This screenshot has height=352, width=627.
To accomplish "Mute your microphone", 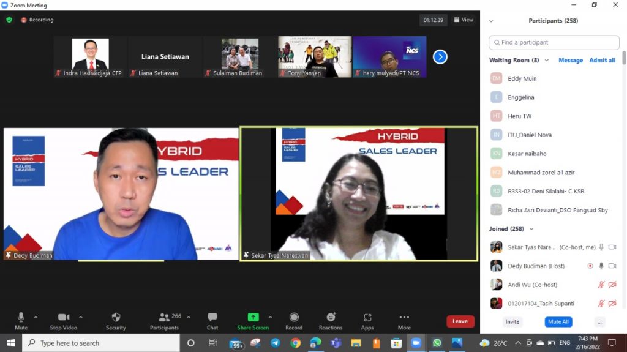I will (x=21, y=320).
